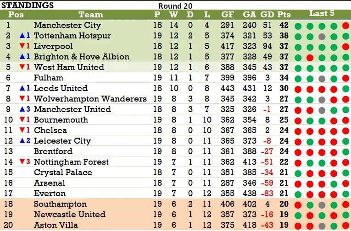Click the blue up arrow beside Leicester City
351x231 pixels.
[x=22, y=140]
